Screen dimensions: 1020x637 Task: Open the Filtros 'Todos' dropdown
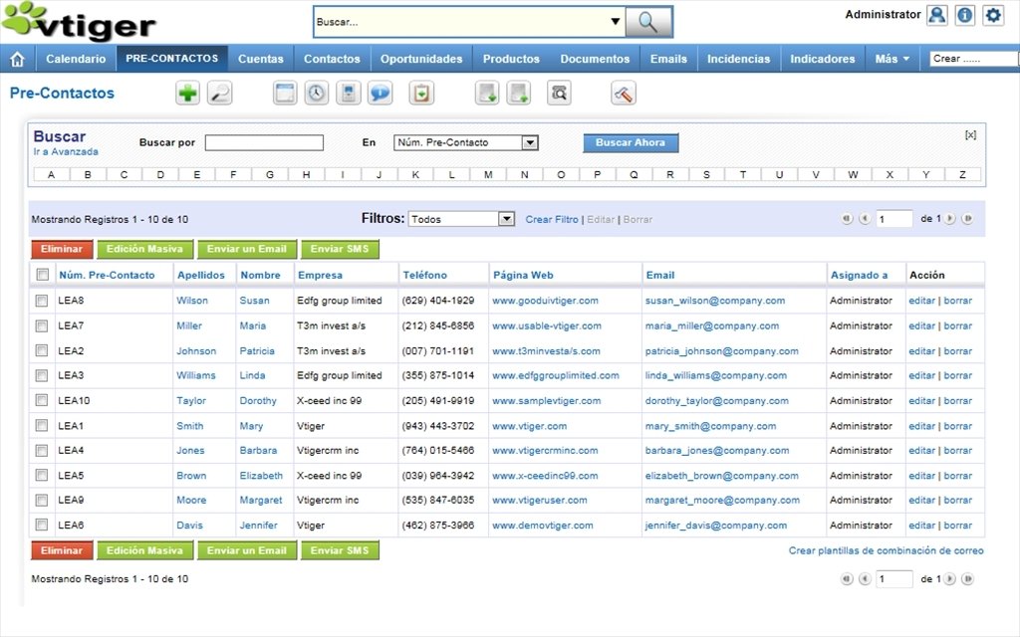point(461,219)
